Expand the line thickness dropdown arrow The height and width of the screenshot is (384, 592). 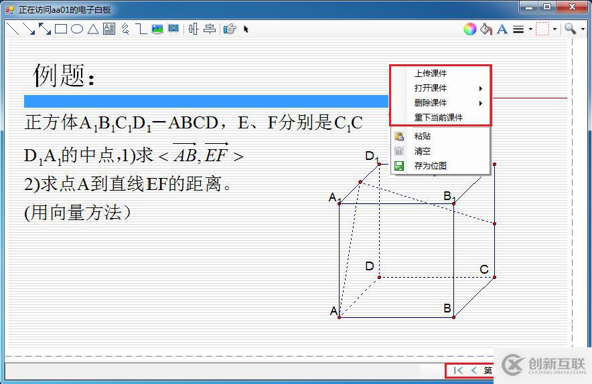pos(530,29)
